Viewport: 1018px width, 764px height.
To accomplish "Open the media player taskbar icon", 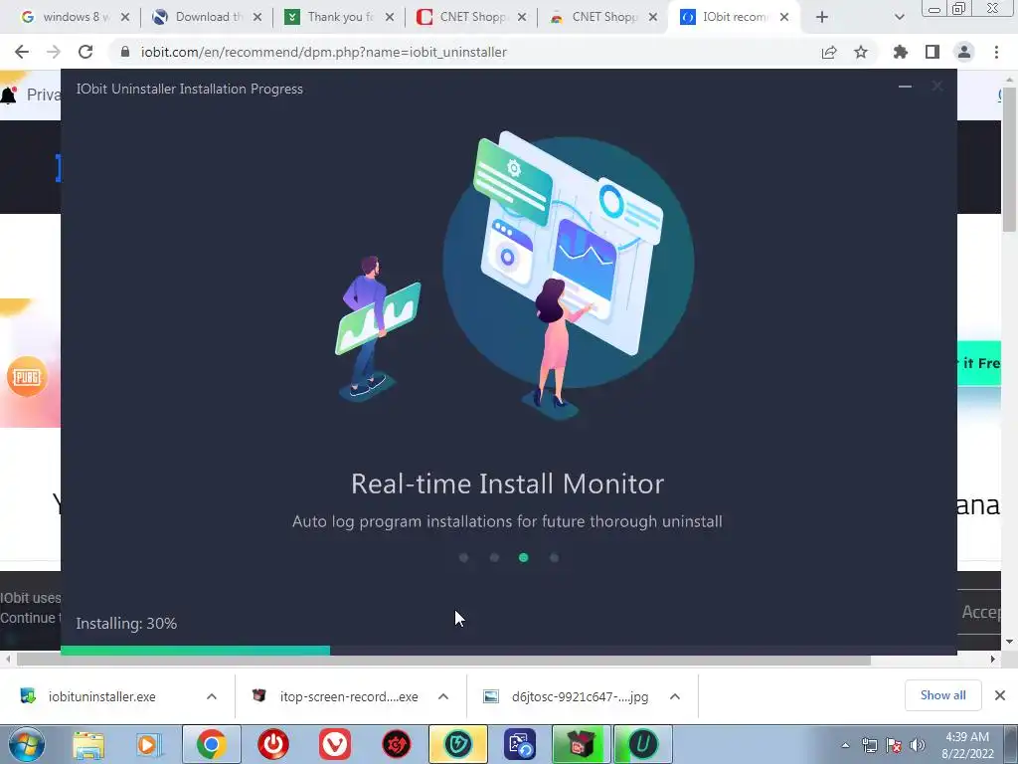I will tap(149, 744).
